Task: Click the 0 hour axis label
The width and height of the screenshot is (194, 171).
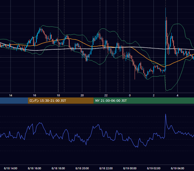Action: pyautogui.click(x=130, y=95)
